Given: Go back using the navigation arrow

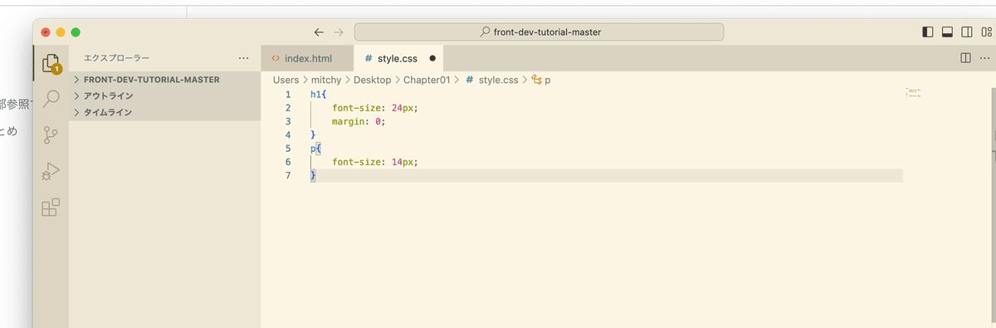Looking at the screenshot, I should click(319, 32).
